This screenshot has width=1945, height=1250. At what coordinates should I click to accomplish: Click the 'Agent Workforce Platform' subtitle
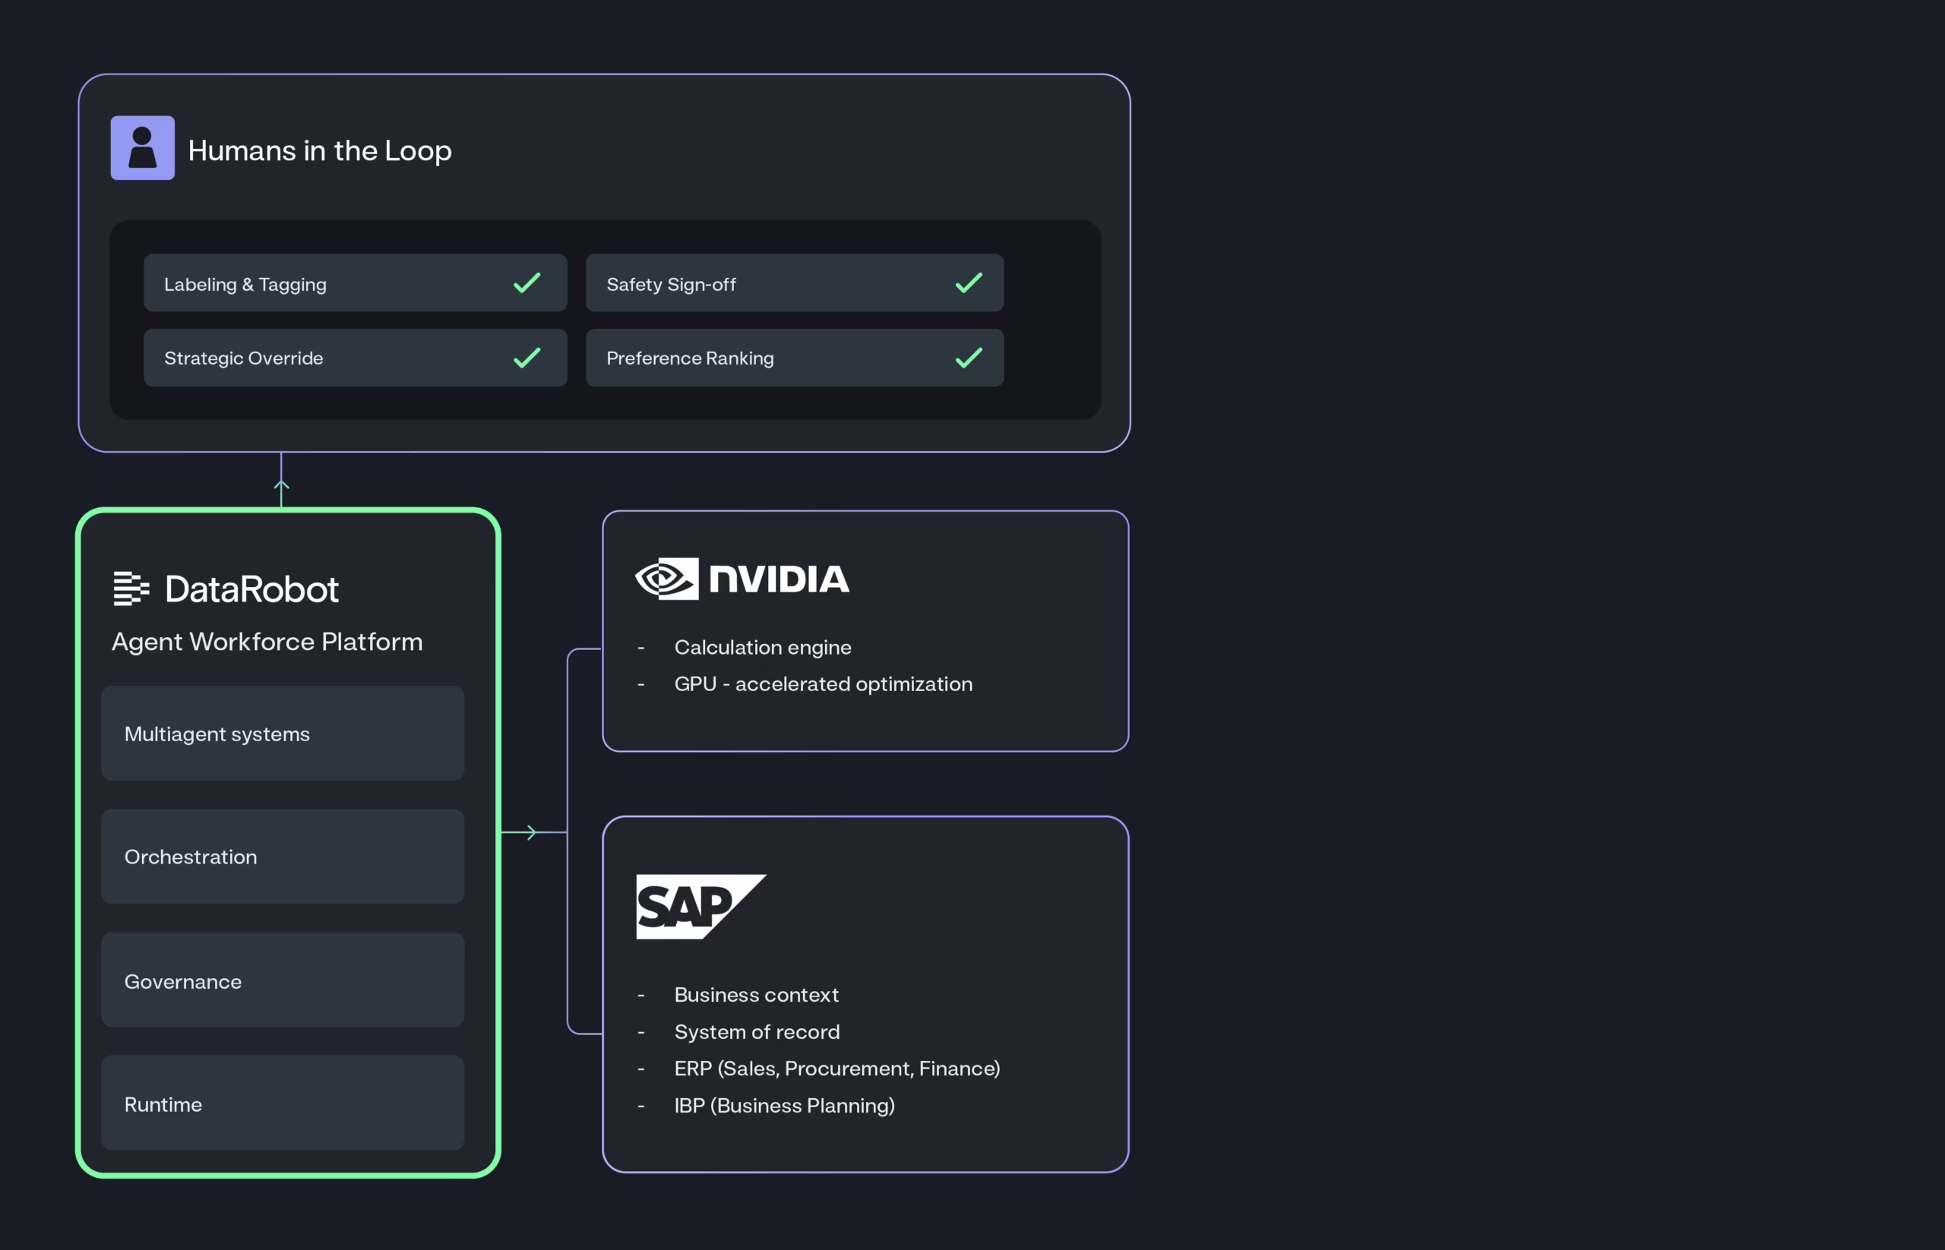267,642
